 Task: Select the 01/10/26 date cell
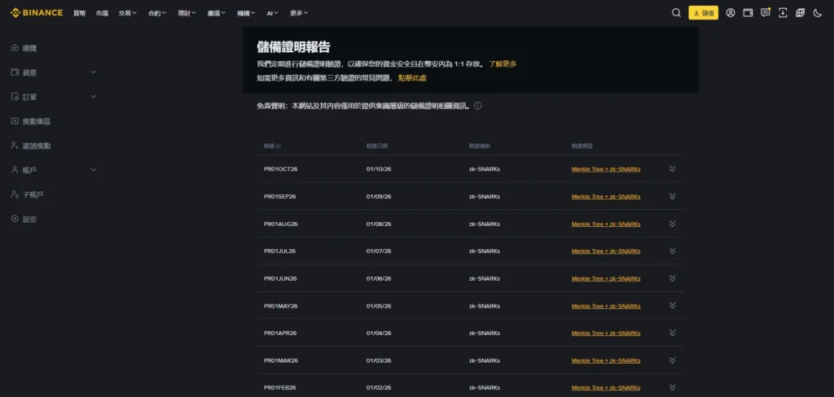click(x=379, y=169)
